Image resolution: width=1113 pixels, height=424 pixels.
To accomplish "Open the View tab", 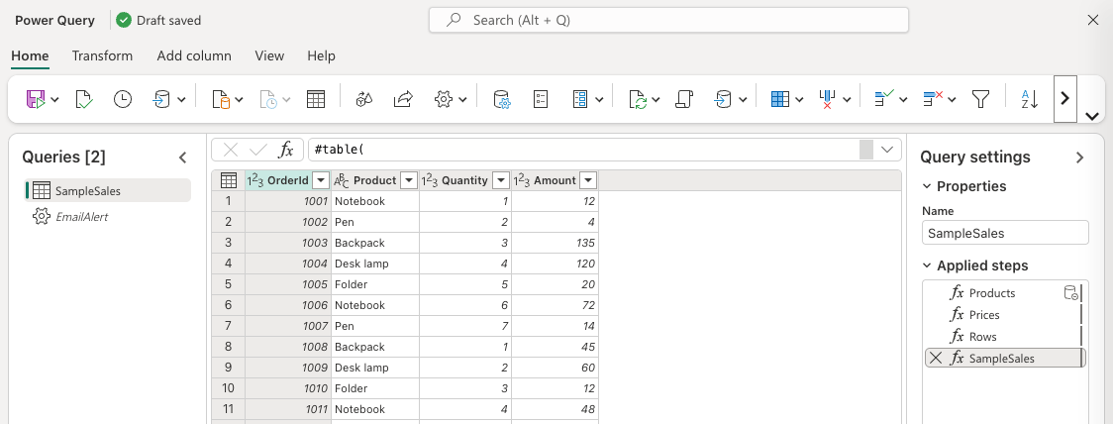I will pos(269,55).
